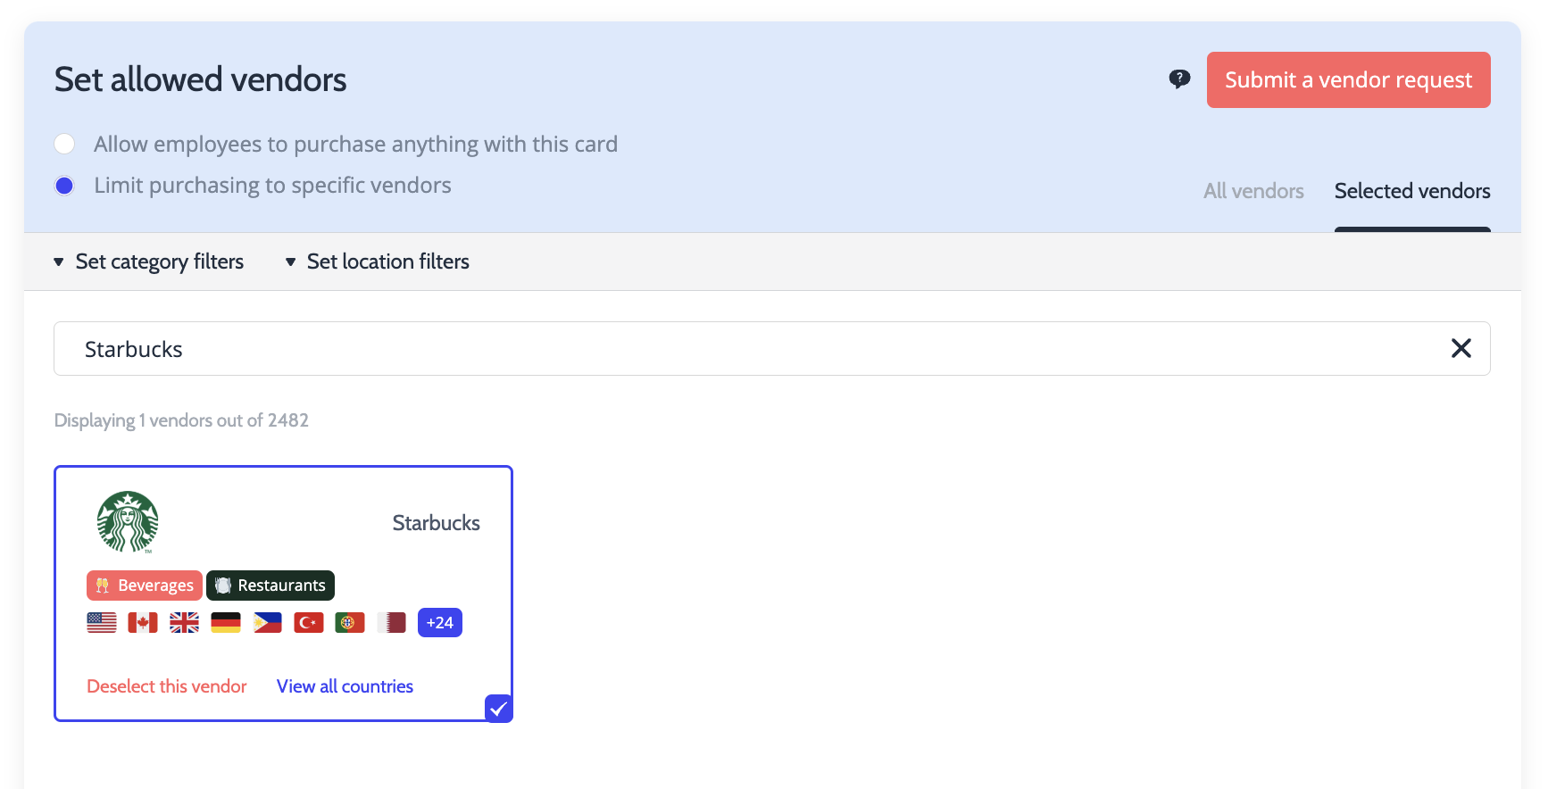The image size is (1548, 789).
Task: Clear the Starbucks search with the X icon
Action: pos(1461,348)
